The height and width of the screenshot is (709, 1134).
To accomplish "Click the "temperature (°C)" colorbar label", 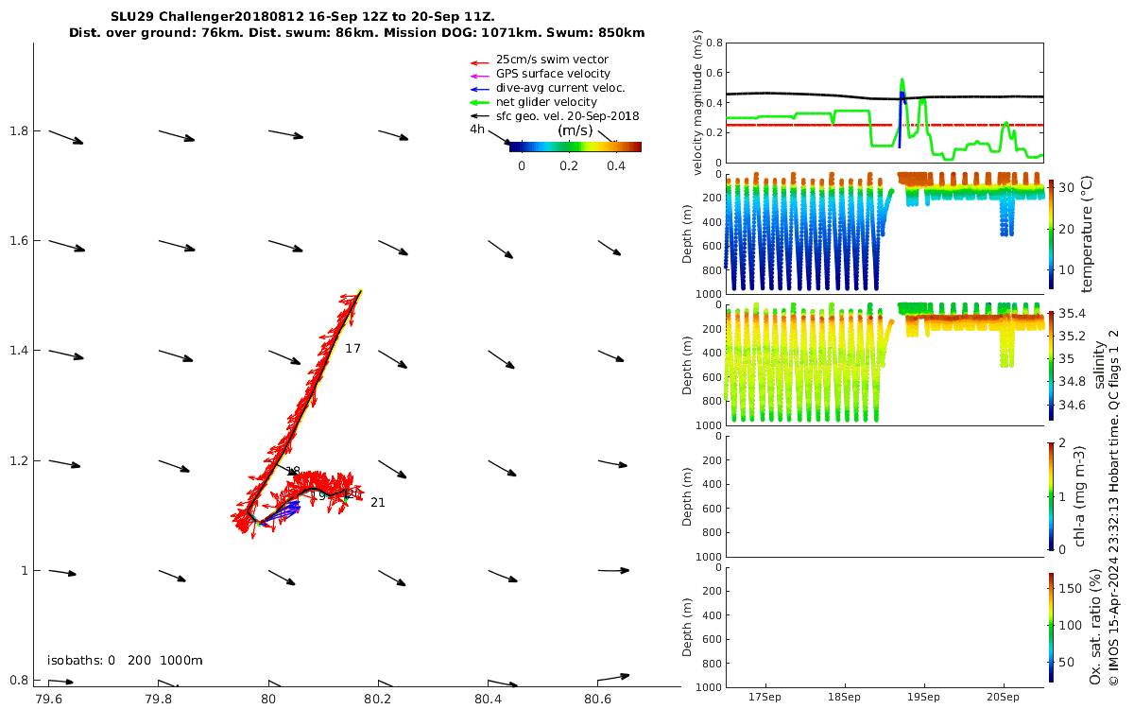I will point(1086,233).
